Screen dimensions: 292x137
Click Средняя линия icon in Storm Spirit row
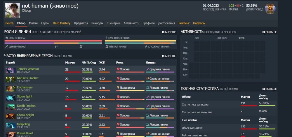148,97
